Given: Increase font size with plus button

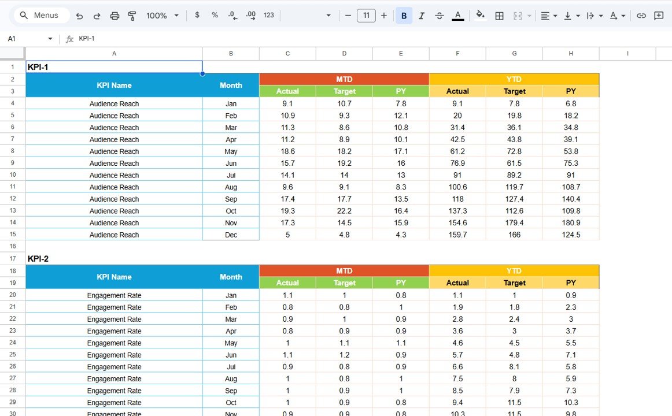Looking at the screenshot, I should coord(384,16).
